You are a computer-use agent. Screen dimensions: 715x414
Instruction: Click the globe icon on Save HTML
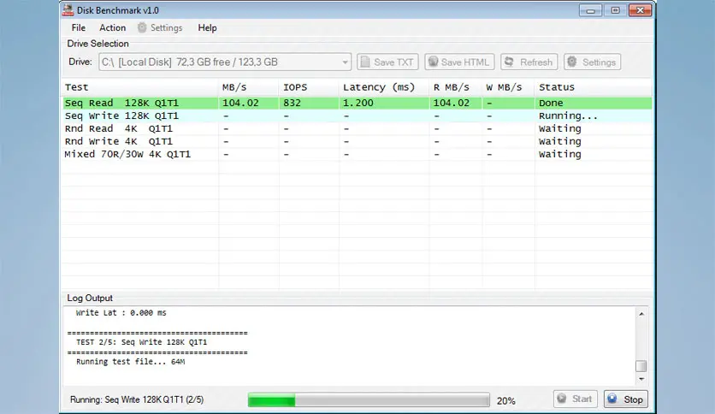click(x=434, y=62)
